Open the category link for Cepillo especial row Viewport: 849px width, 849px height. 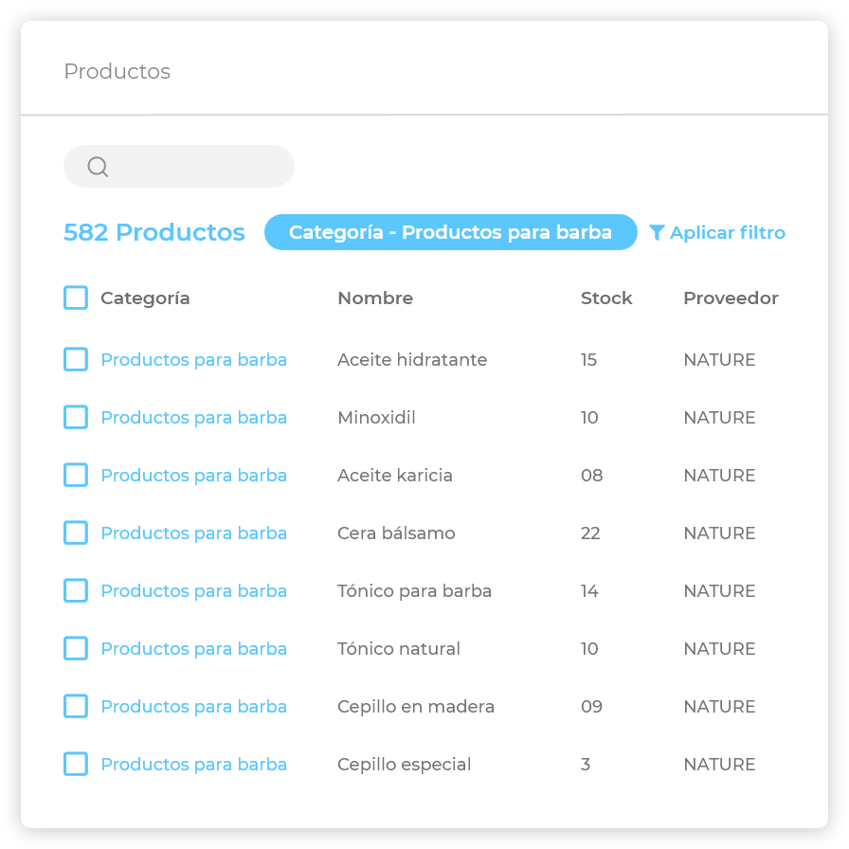point(193,764)
